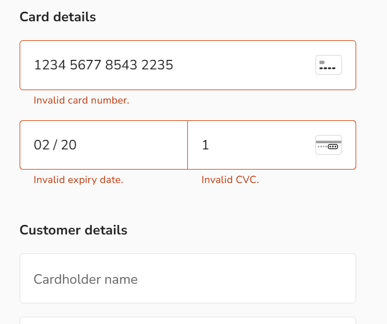Click the 'Invalid card number.' error message

pyautogui.click(x=81, y=101)
